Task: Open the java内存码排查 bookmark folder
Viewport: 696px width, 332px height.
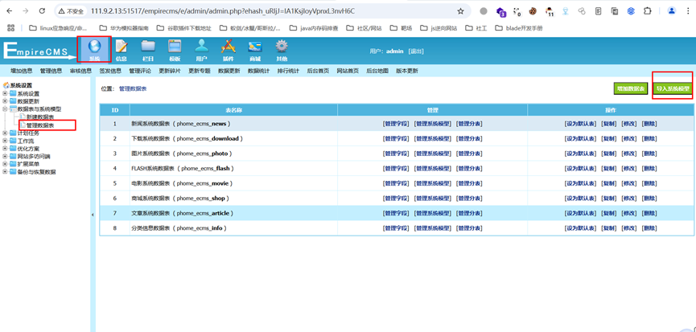Action: pos(313,28)
